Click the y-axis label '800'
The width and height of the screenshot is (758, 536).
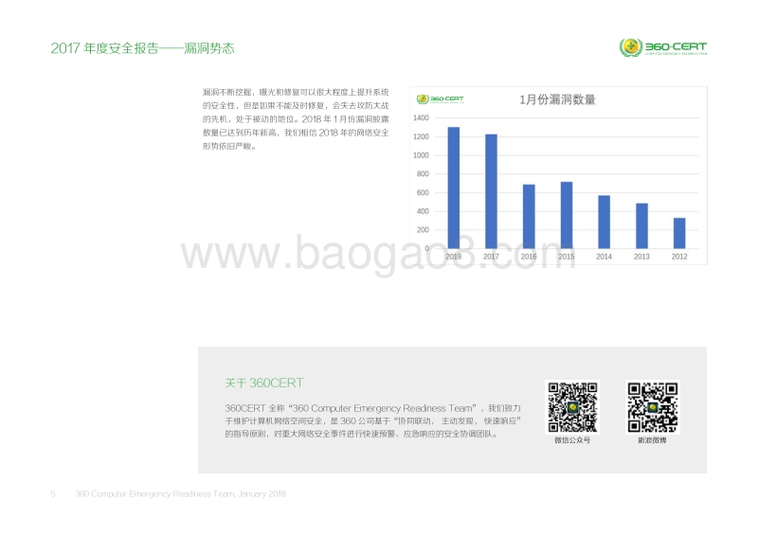click(x=423, y=174)
